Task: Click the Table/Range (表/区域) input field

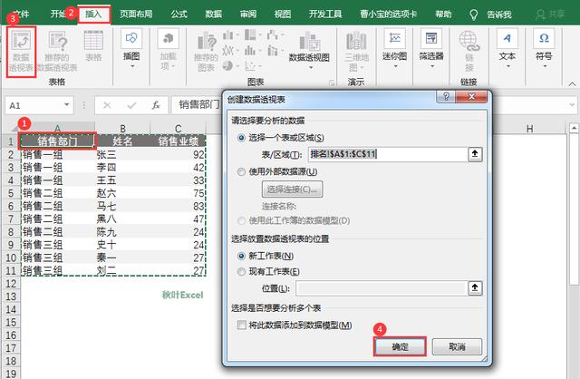Action: (388, 154)
